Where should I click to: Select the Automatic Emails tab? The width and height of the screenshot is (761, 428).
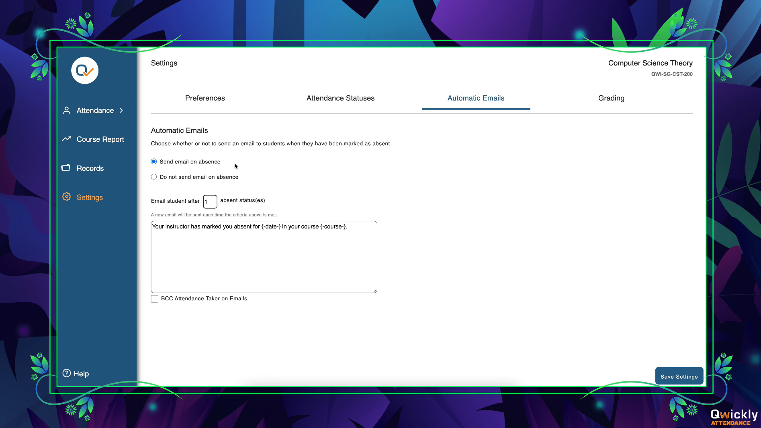click(x=476, y=98)
